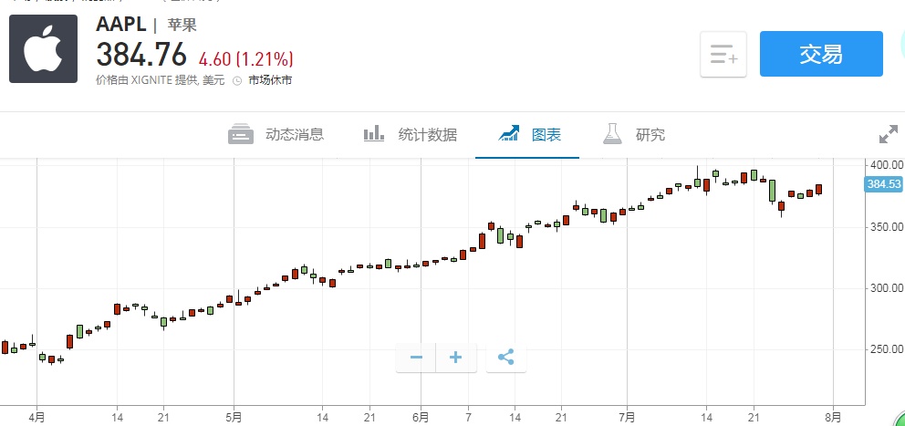
Task: Click the Apple logo thumbnail
Action: [x=43, y=49]
